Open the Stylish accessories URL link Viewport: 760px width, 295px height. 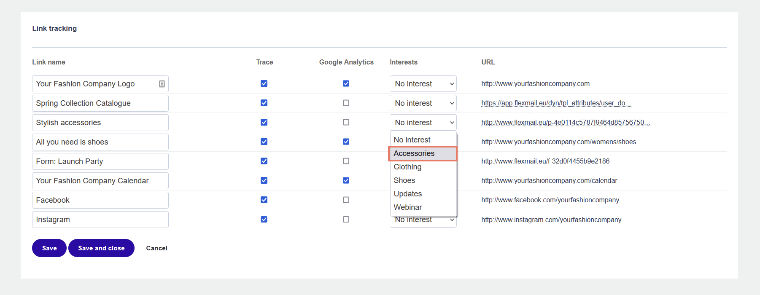pos(565,123)
